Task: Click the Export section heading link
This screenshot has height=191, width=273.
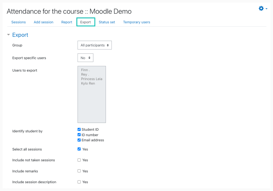Action: 20,35
